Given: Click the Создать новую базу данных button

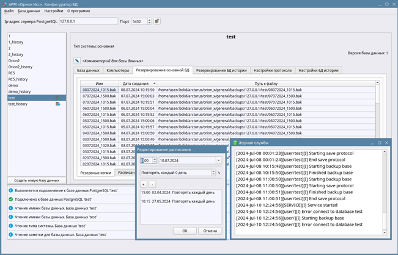Looking at the screenshot, I should [37, 181].
